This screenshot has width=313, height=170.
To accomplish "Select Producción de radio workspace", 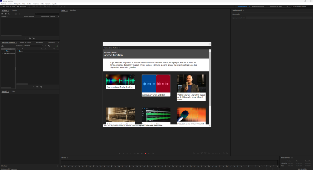I will (276, 7).
